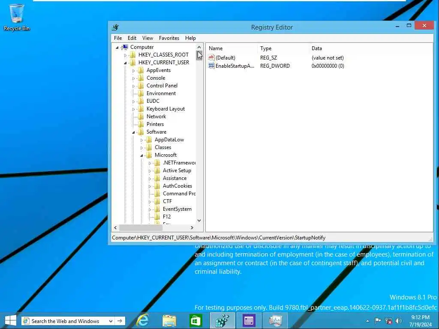This screenshot has width=439, height=329.
Task: Expand the Active Setup node
Action: 150,171
